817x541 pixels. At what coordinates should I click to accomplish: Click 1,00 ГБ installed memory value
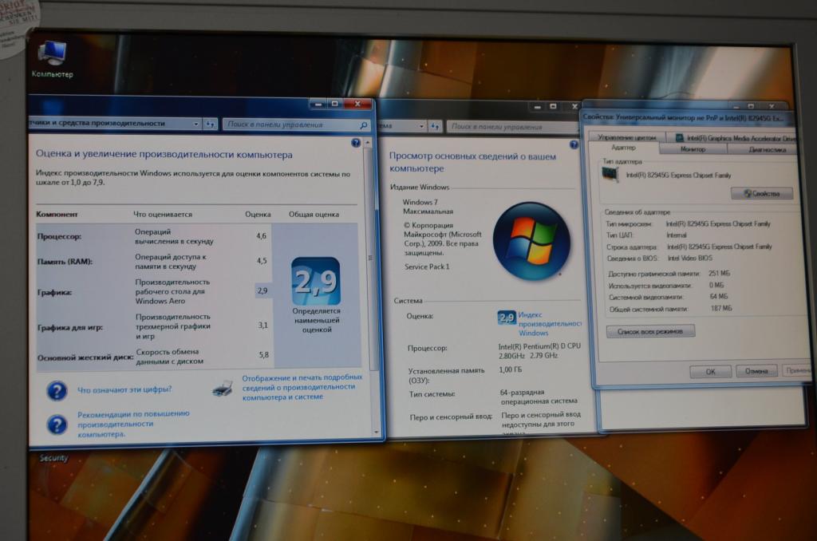click(510, 369)
